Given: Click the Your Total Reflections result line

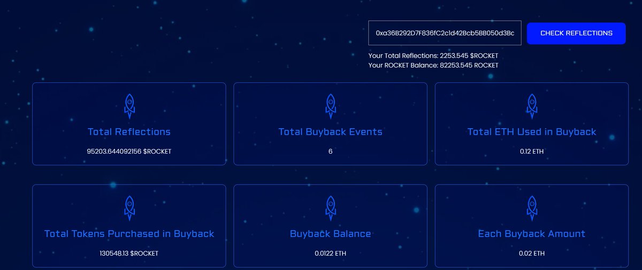Looking at the screenshot, I should pos(433,55).
